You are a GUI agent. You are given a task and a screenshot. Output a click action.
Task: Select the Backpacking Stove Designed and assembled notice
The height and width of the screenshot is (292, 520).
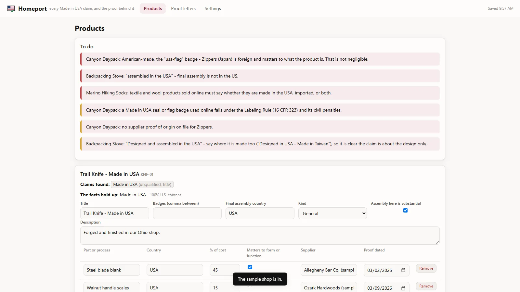coord(260,144)
